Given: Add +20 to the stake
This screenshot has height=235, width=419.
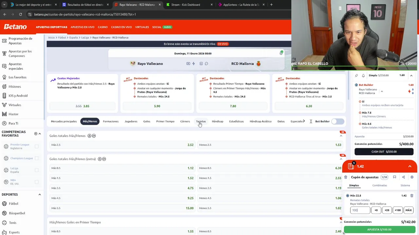Looking at the screenshot, I should 387,210.
